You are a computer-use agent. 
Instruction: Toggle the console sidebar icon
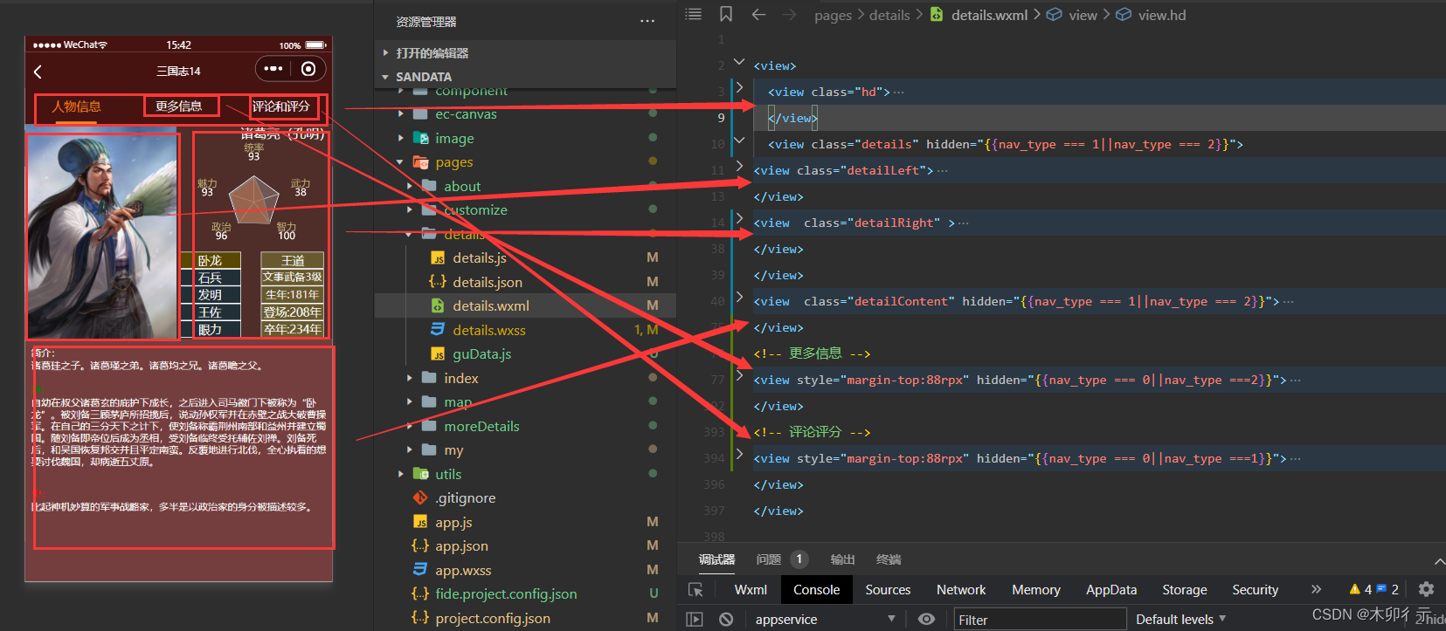[x=695, y=619]
